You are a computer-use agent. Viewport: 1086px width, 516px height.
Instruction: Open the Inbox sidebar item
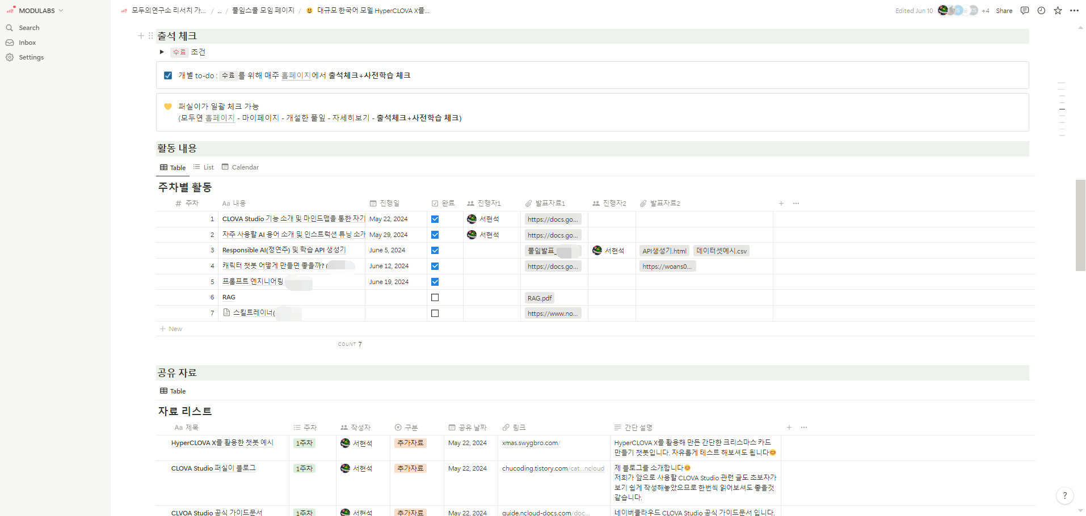point(21,43)
